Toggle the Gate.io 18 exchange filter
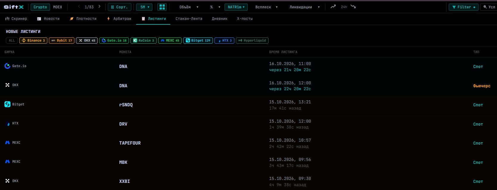Viewport: 497px width, 190px height. [114, 40]
